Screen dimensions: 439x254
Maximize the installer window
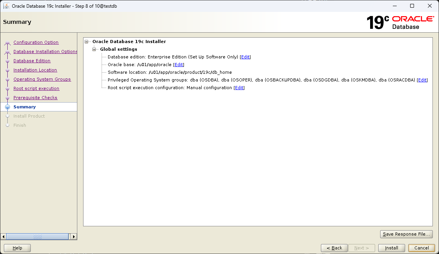(x=412, y=6)
